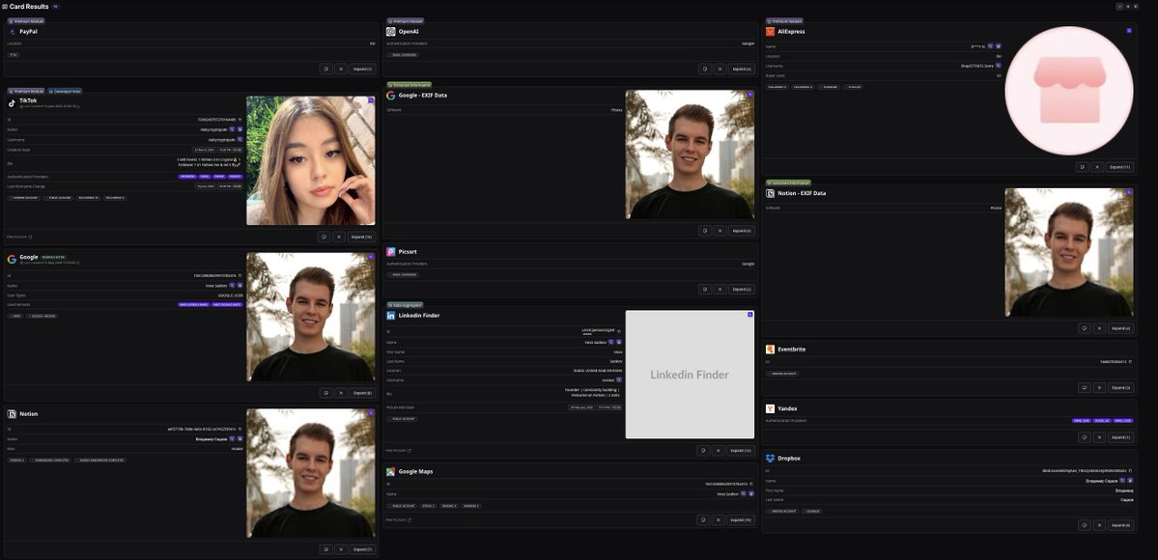Image resolution: width=1158 pixels, height=560 pixels.
Task: Open the note icon on PayPal card
Action: [325, 69]
